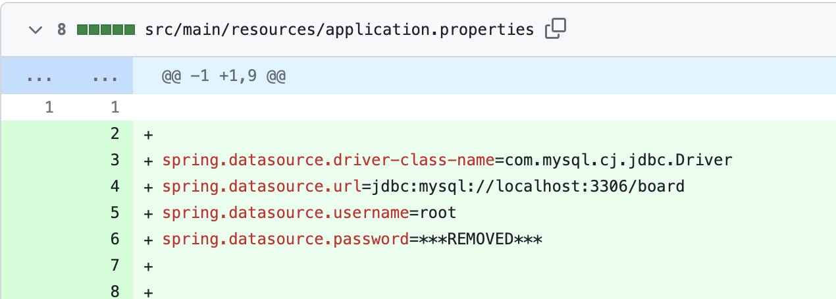Screen dimensions: 836x299
Task: Select the spring.datasource.url line
Action: point(423,186)
